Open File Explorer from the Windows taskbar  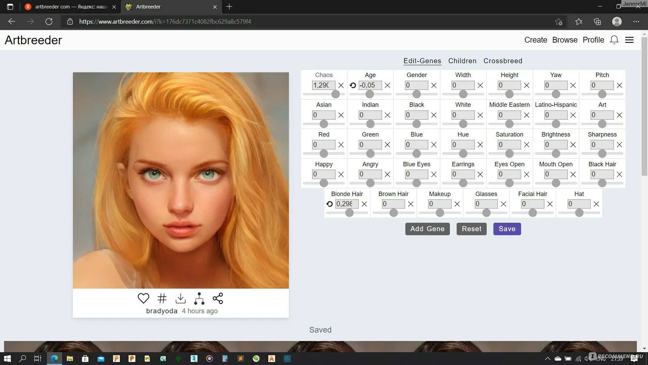70,359
